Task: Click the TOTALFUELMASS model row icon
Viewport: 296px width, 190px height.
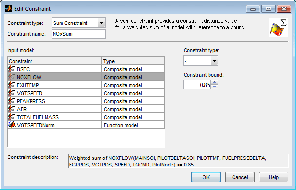Action: pyautogui.click(x=12, y=117)
